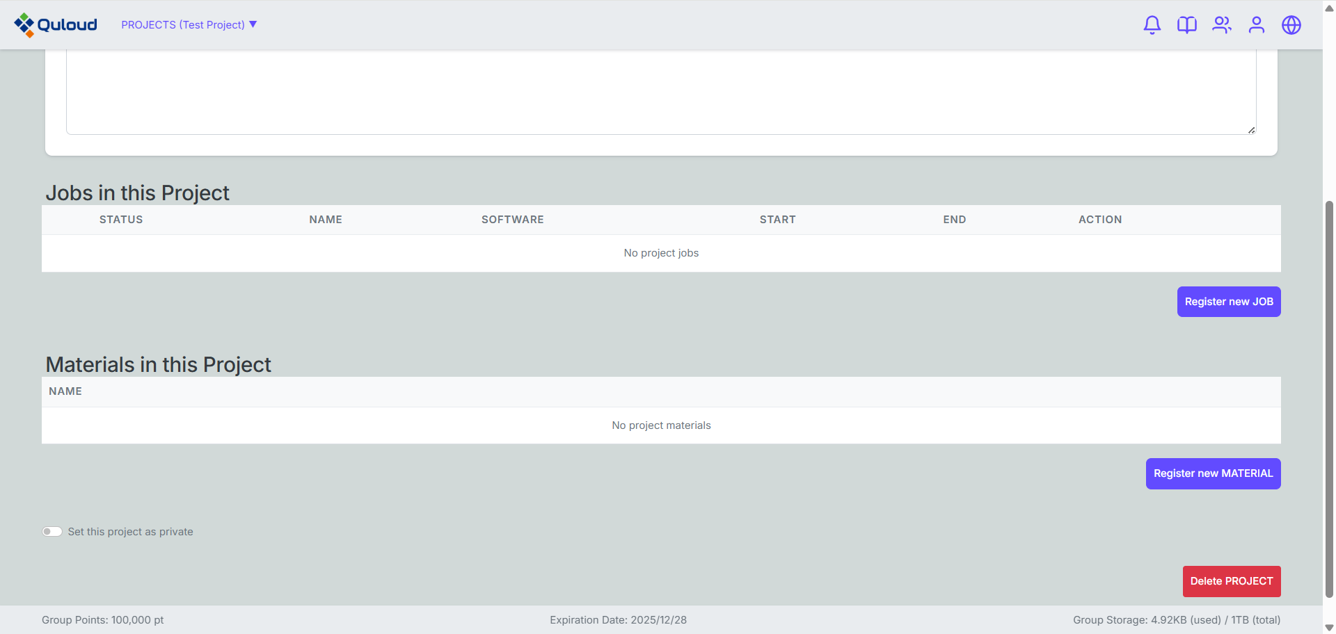Expand the PROJECTS (Test Project) dropdown
1336x634 pixels.
(x=183, y=25)
